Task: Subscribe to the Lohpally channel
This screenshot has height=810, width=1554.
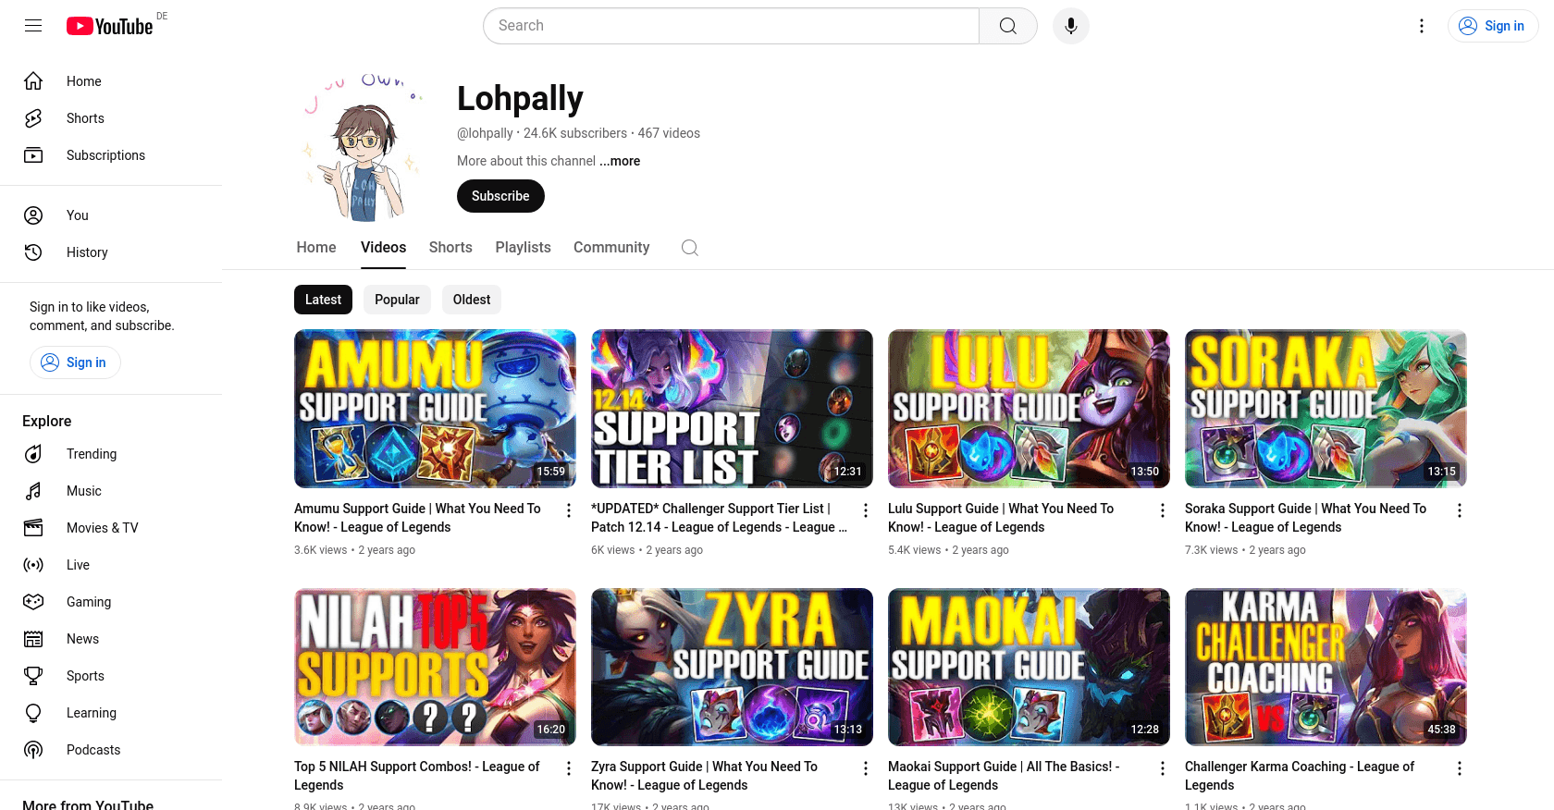Action: click(500, 196)
